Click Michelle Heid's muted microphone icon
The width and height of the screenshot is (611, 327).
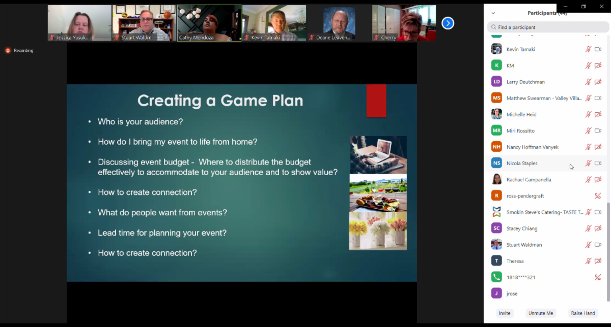click(588, 114)
